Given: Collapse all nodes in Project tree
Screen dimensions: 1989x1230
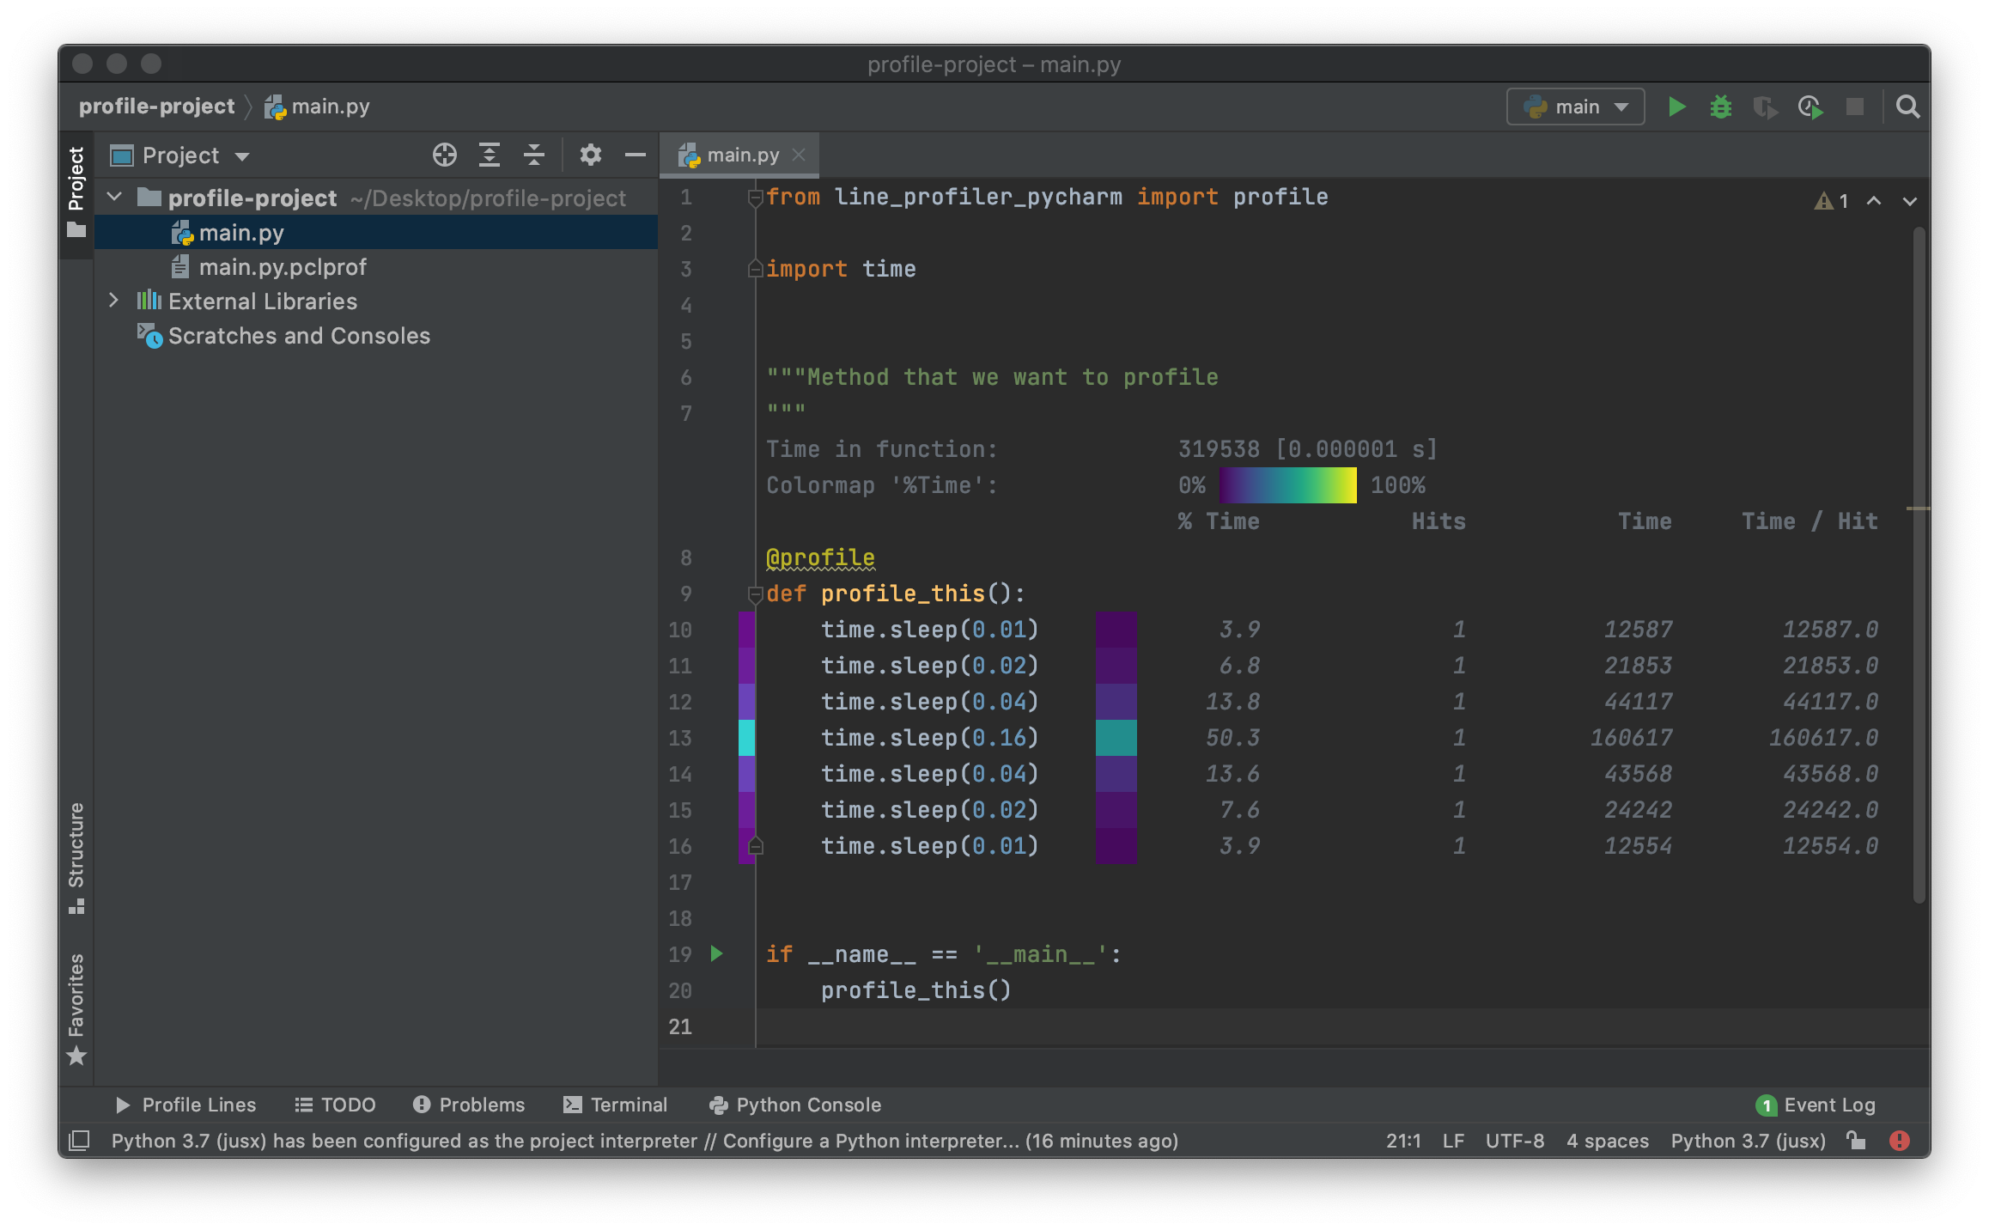Looking at the screenshot, I should coord(534,155).
